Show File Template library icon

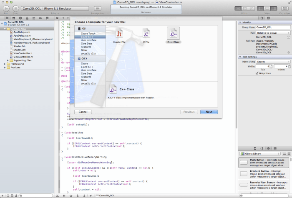pos(255,148)
